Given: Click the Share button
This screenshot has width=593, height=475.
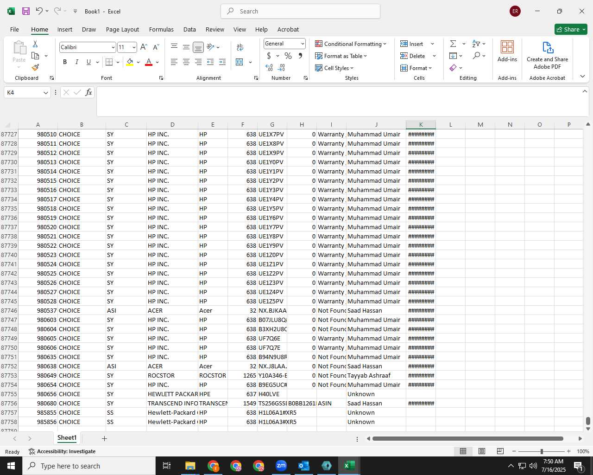Looking at the screenshot, I should click(x=571, y=29).
